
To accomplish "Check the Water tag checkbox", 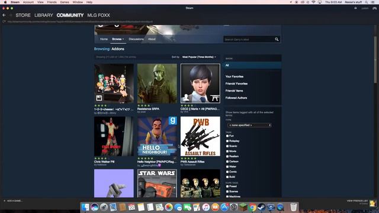I will pos(227,167).
